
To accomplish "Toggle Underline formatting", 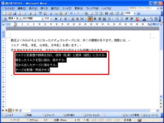I will (x=66, y=19).
